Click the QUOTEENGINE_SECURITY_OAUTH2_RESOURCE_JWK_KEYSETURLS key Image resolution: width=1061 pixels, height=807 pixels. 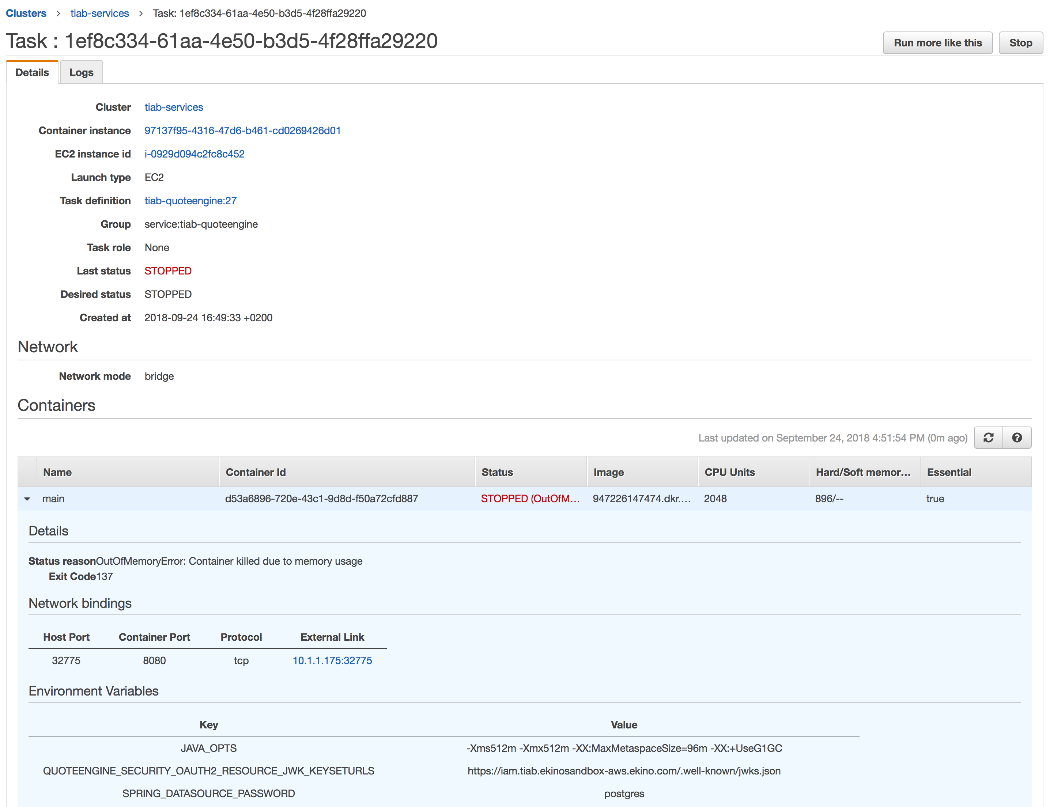tap(208, 771)
